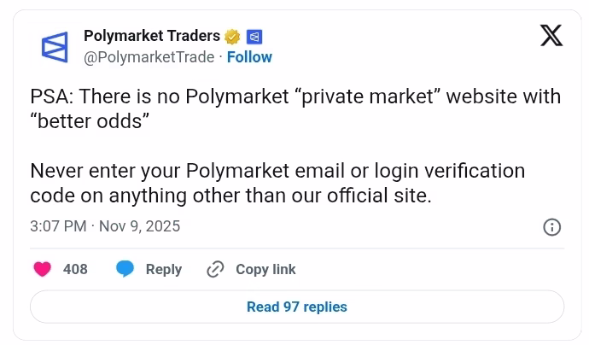This screenshot has height=345, width=589.
Task: Open the Polymarket Traders display name
Action: click(x=151, y=36)
